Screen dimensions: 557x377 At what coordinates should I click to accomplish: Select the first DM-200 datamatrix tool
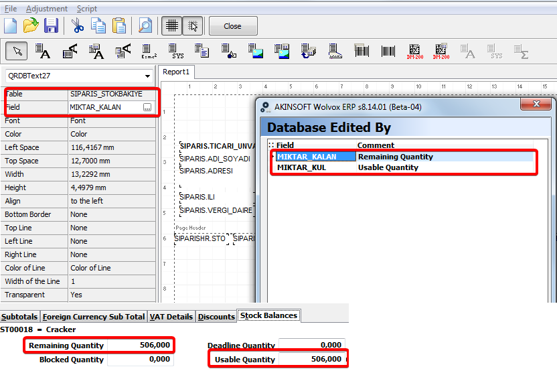tap(415, 51)
